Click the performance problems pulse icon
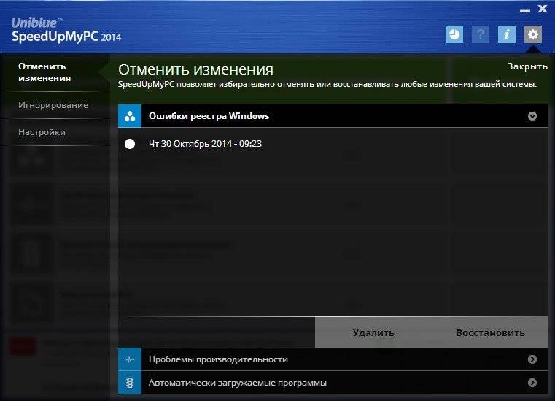Image resolution: width=555 pixels, height=401 pixels. [130, 359]
